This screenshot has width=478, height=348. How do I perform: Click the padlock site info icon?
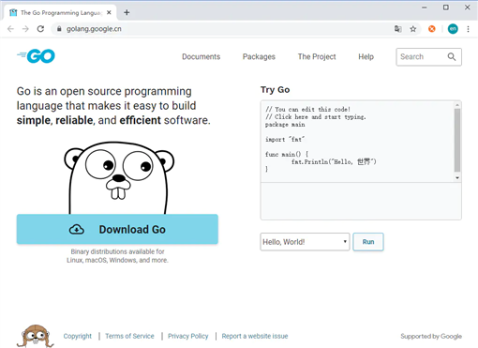coord(59,29)
